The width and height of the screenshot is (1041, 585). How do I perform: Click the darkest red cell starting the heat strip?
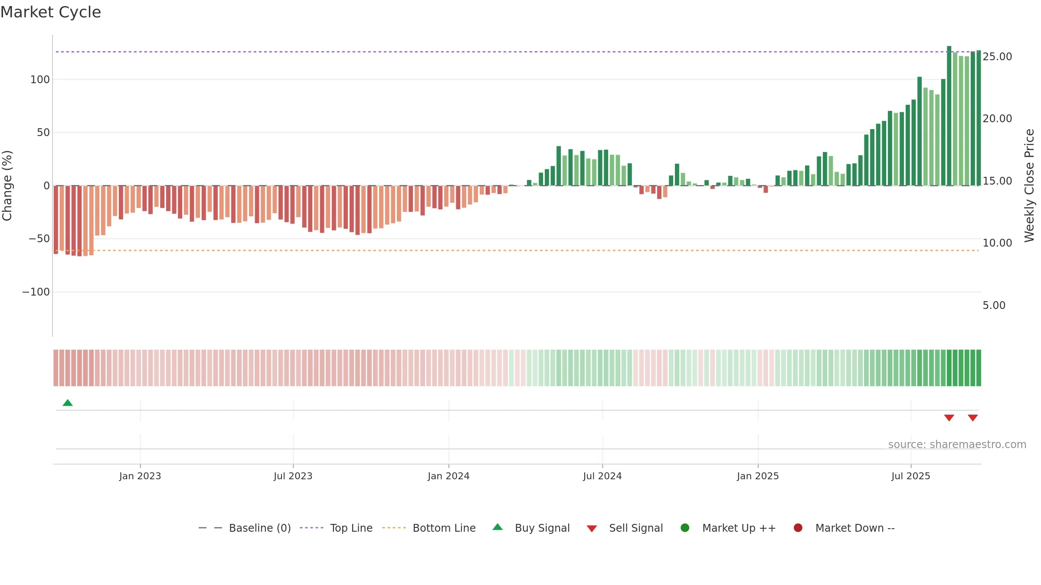(56, 368)
